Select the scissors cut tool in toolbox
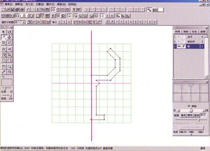Viewport: 210px width, 151px height. pyautogui.click(x=10, y=49)
